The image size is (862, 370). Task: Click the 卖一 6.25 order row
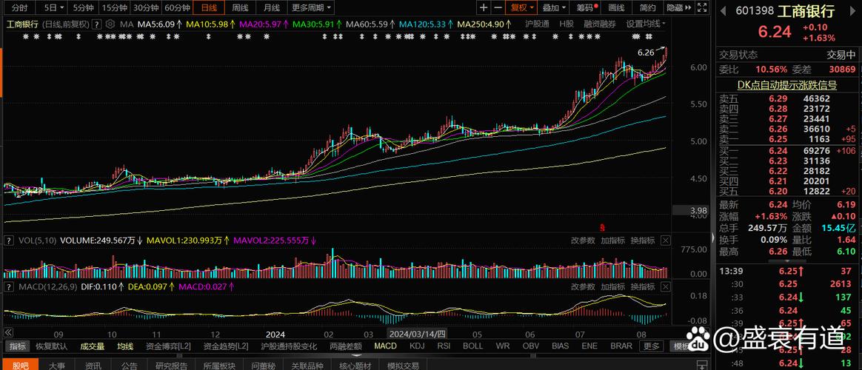[787, 139]
